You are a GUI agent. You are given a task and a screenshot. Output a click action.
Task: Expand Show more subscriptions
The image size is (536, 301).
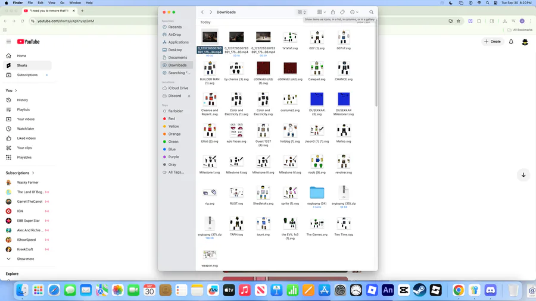coord(27,259)
